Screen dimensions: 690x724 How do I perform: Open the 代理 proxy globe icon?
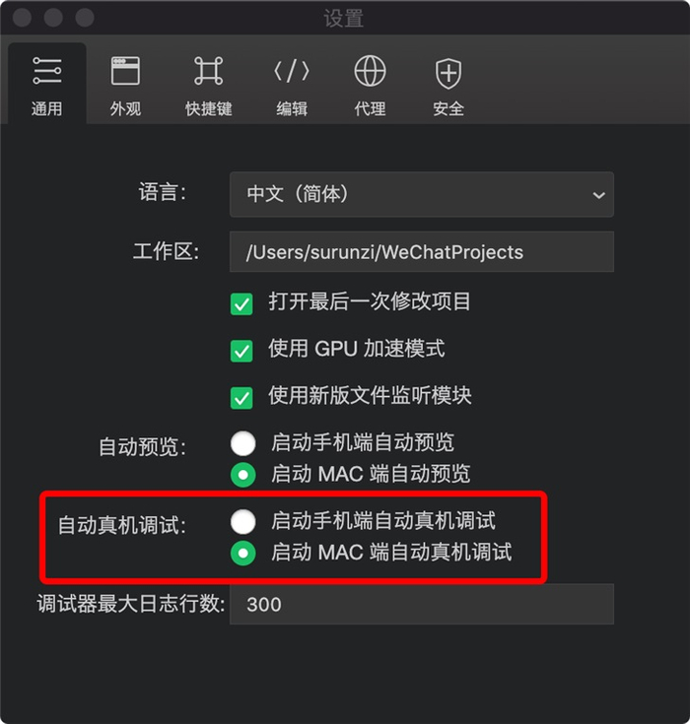click(x=370, y=71)
